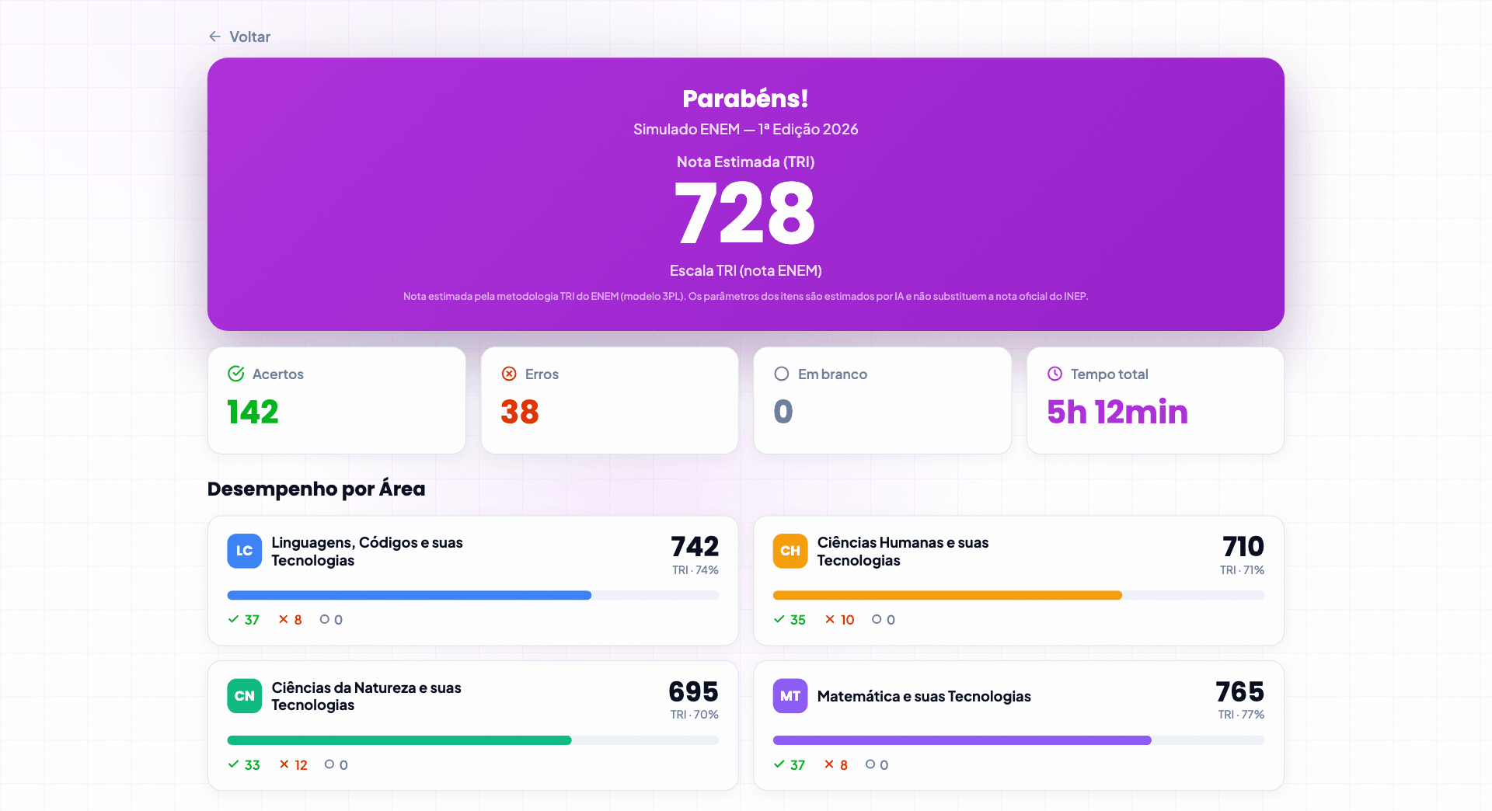
Task: Open the Ciências Humanas e suas Tecnologias title
Action: point(903,552)
